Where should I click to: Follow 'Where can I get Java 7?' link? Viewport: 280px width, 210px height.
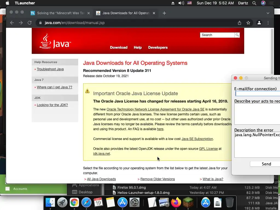click(54, 87)
